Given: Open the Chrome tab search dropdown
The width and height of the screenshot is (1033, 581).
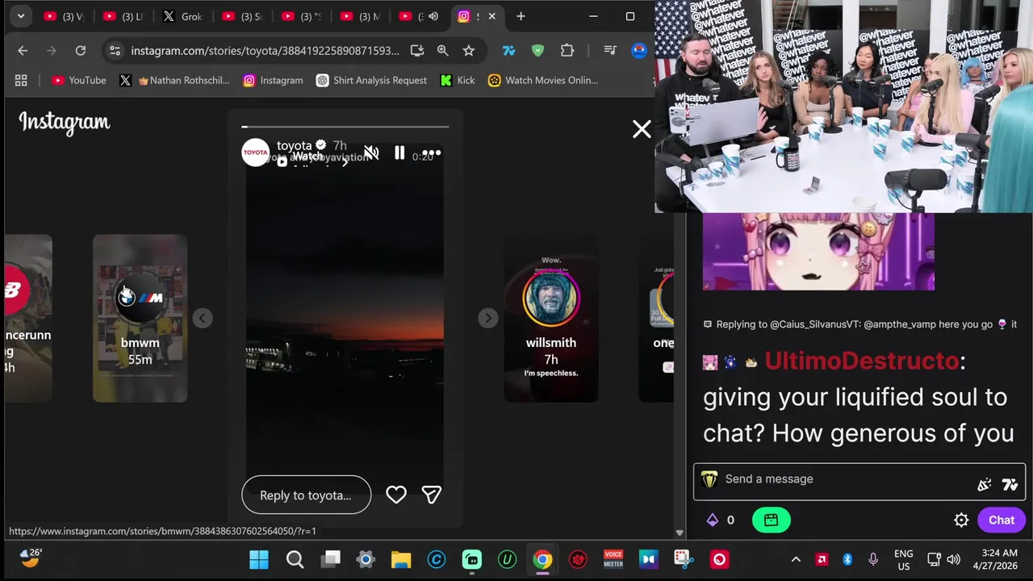Looking at the screenshot, I should (x=21, y=16).
